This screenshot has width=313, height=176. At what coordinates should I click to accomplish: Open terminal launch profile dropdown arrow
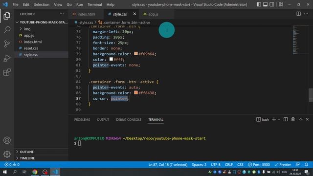(x=279, y=119)
